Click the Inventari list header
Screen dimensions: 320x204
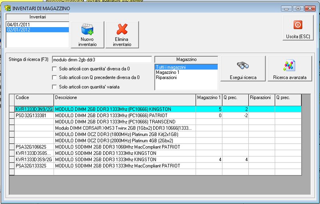[38, 17]
